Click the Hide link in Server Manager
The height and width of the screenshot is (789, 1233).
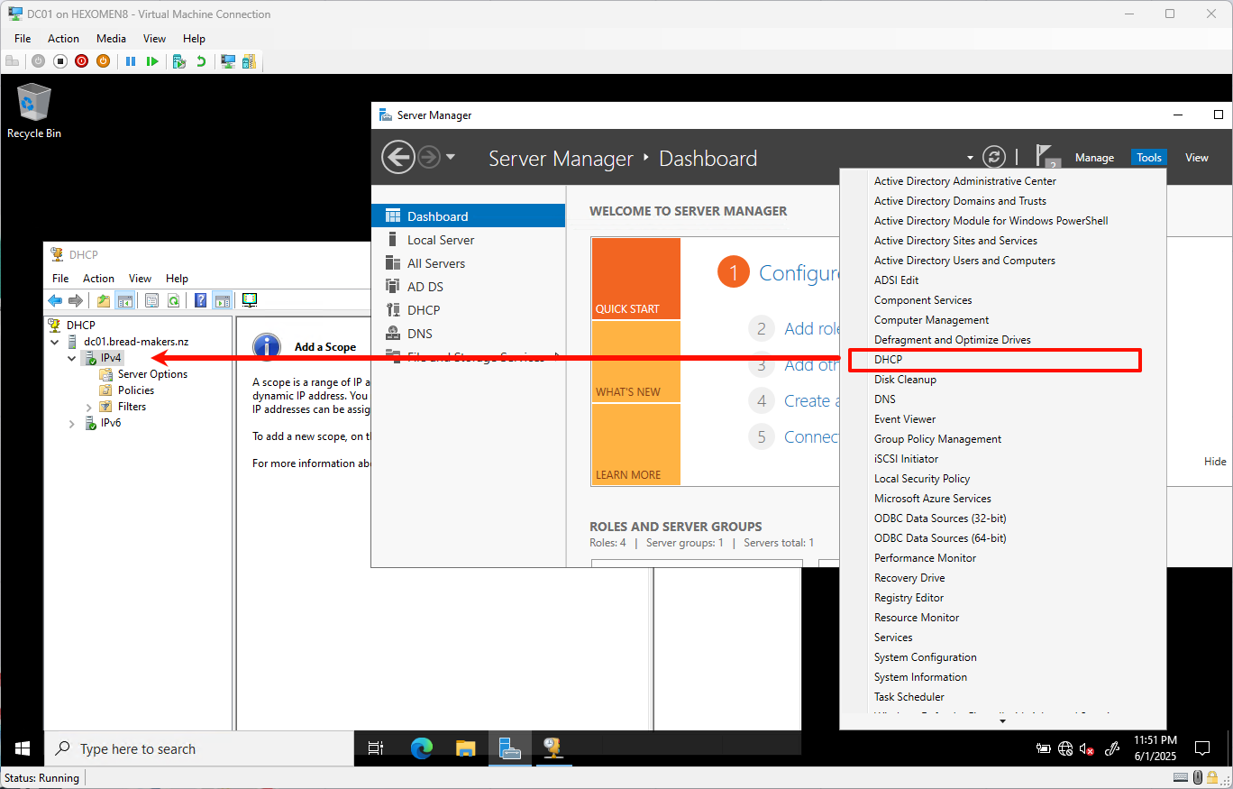pos(1214,461)
